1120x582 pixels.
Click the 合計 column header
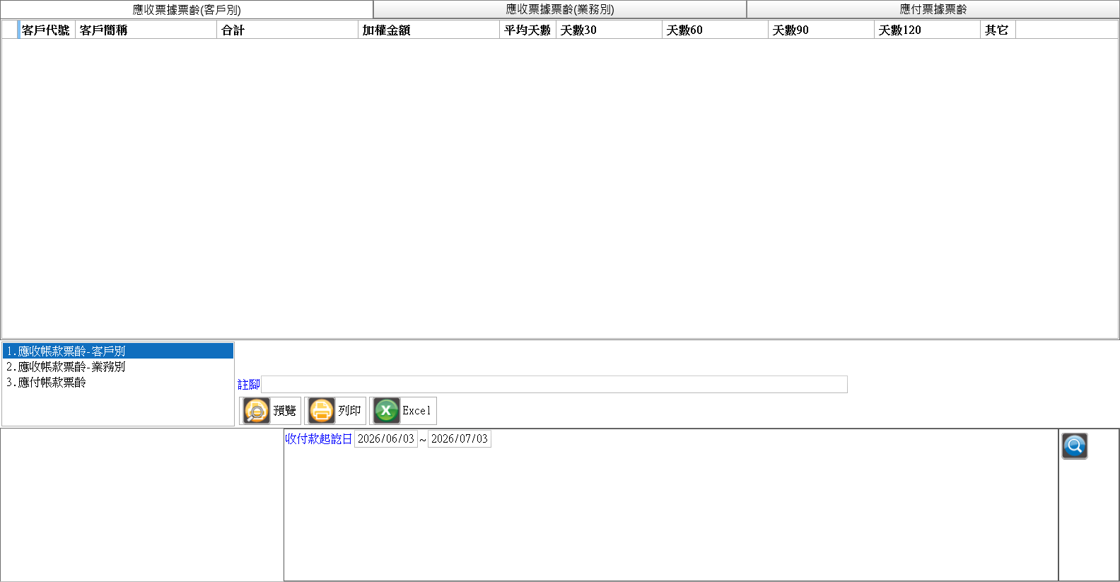pyautogui.click(x=288, y=30)
